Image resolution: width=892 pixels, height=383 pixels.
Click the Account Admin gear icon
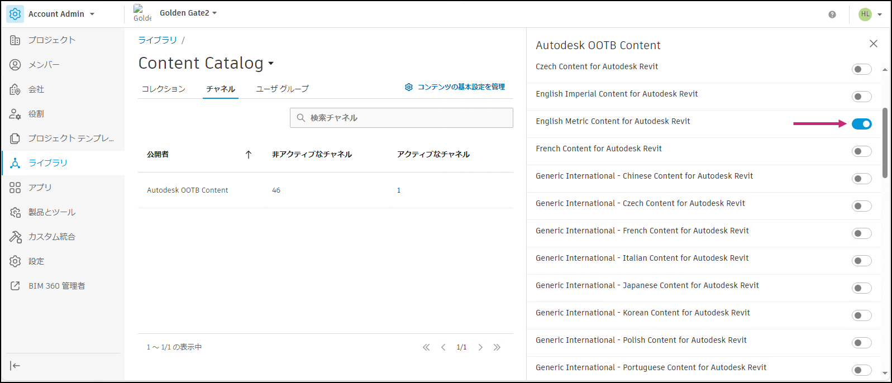pyautogui.click(x=15, y=14)
